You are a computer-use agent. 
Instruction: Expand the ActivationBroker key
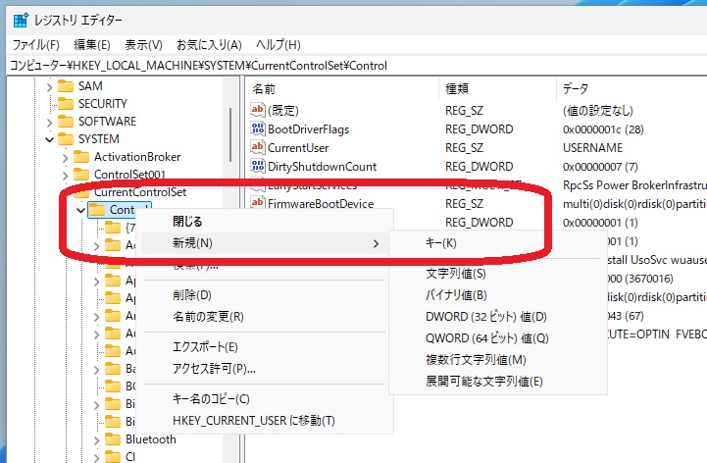66,157
